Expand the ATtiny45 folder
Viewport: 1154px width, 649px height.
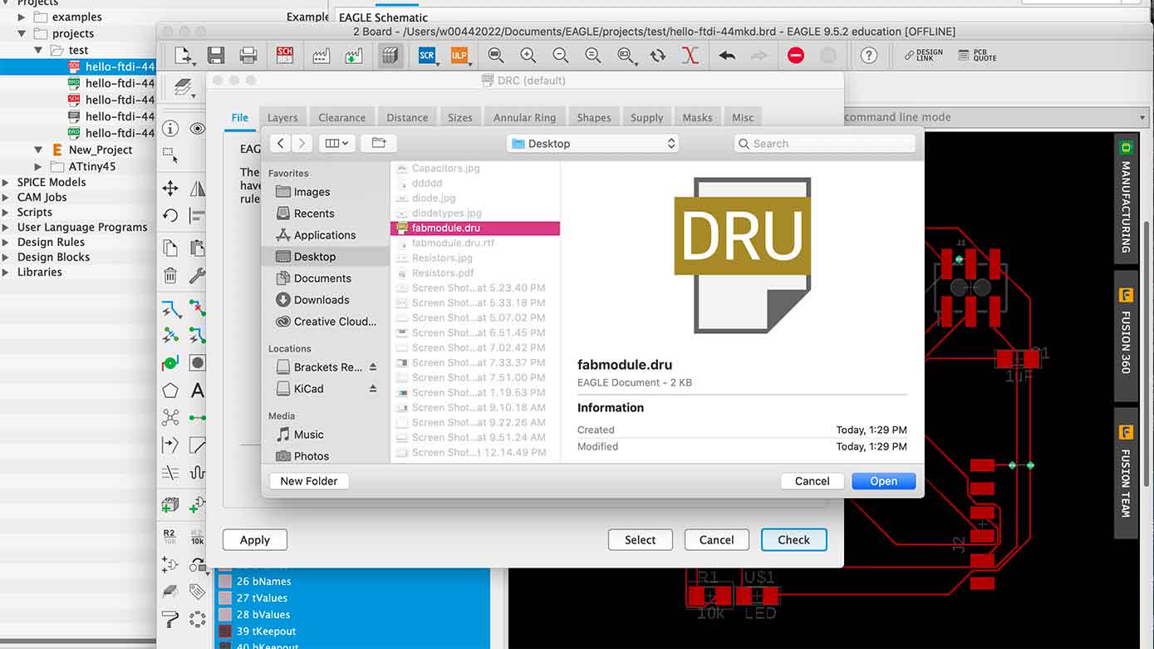coord(38,166)
